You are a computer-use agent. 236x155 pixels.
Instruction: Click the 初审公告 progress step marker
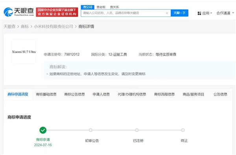click(x=90, y=130)
